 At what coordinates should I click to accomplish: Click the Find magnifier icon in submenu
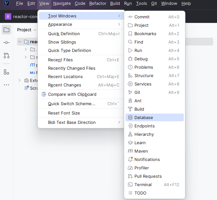[130, 42]
